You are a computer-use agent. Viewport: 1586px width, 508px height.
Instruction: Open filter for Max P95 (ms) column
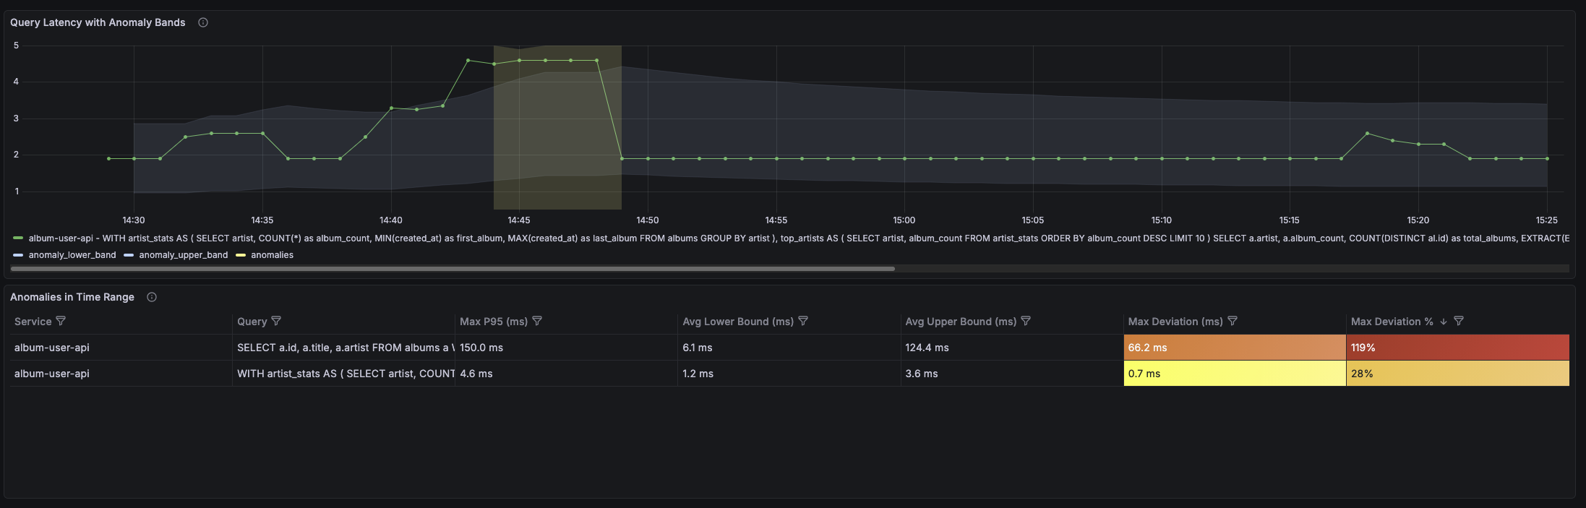coord(537,321)
